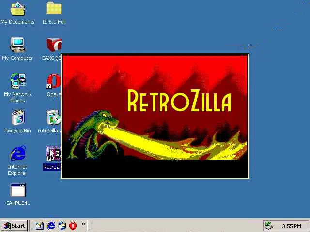Select the retrozilla installer icon
310x232 pixels.
click(x=54, y=117)
